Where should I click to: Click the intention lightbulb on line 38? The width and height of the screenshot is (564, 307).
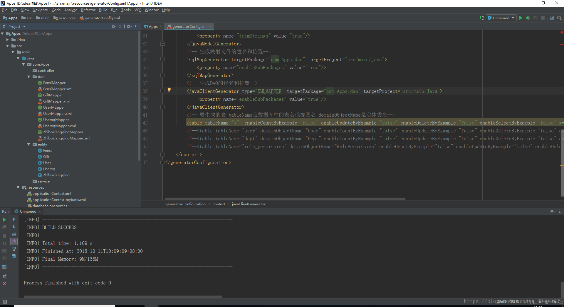(169, 90)
